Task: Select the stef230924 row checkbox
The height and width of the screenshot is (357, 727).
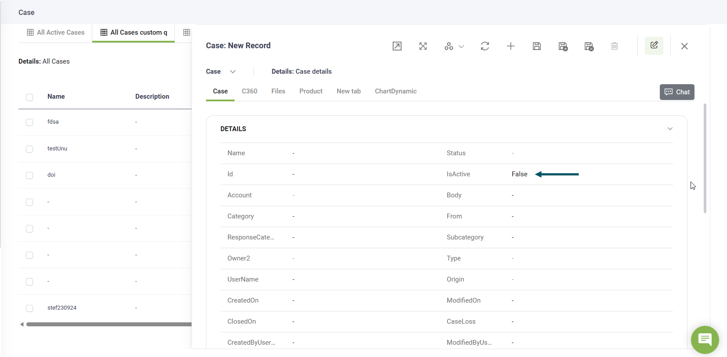Action: (x=29, y=308)
